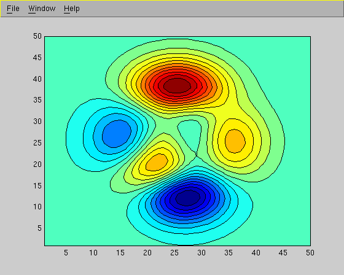The image size is (344, 275).
Task: Click x-axis tick label 25
Action: coord(174,253)
